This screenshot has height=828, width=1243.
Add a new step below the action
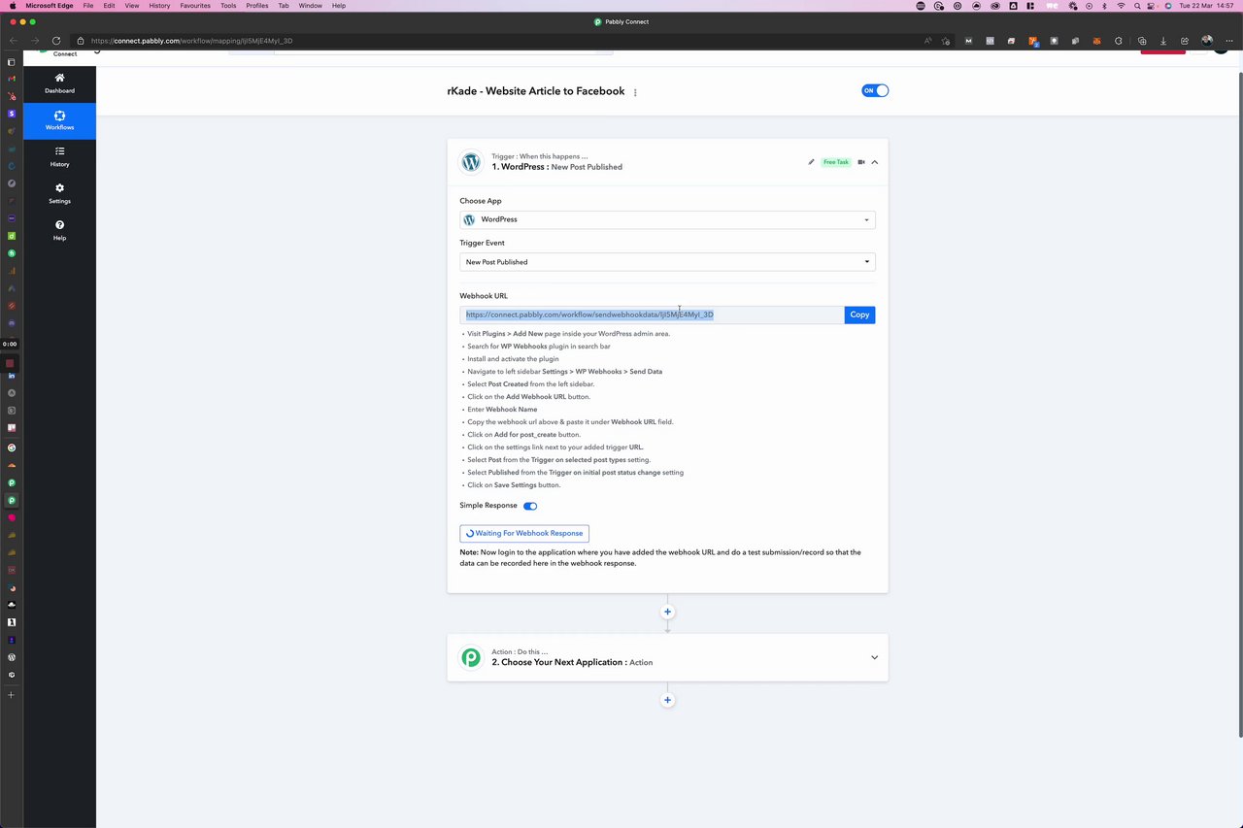point(667,700)
